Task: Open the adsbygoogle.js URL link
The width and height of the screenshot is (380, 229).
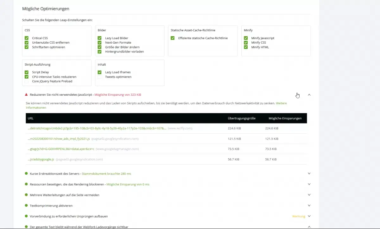Action: [x=41, y=160]
